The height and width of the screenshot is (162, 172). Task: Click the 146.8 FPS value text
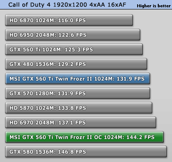coord(72,152)
